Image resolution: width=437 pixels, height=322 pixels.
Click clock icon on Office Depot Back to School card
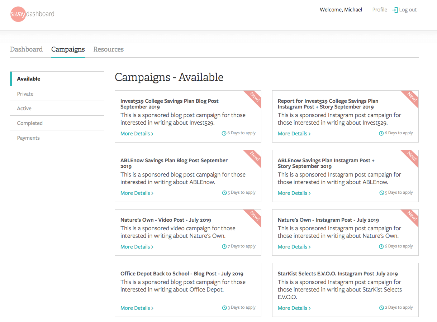pyautogui.click(x=224, y=308)
